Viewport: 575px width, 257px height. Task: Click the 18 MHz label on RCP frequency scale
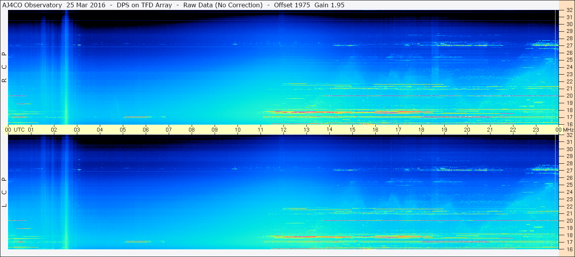click(569, 110)
